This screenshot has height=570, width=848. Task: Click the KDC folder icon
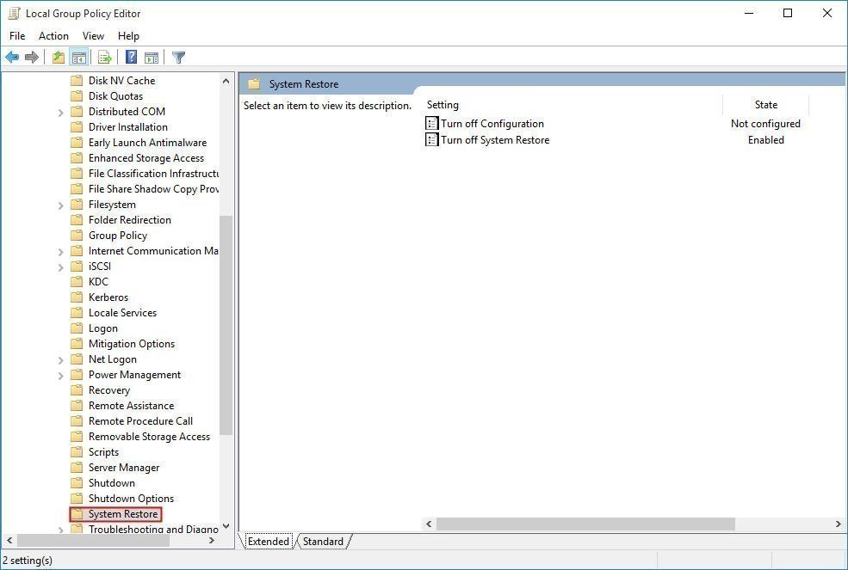[x=77, y=282]
